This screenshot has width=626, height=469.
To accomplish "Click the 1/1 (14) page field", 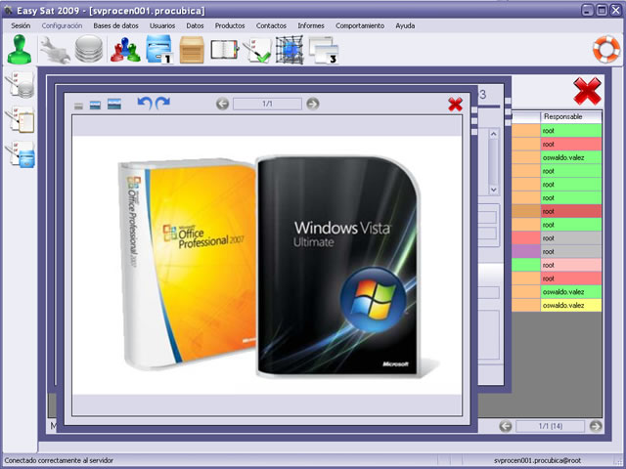I will coord(550,426).
